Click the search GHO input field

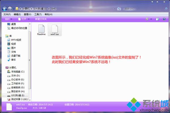pos(143,9)
